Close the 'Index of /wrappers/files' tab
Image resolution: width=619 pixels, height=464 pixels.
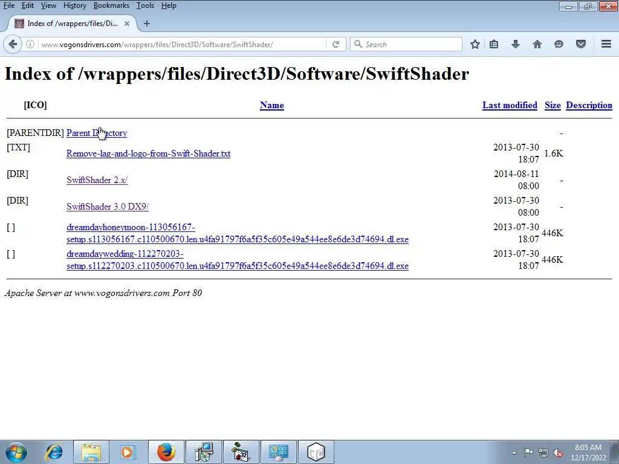point(127,24)
